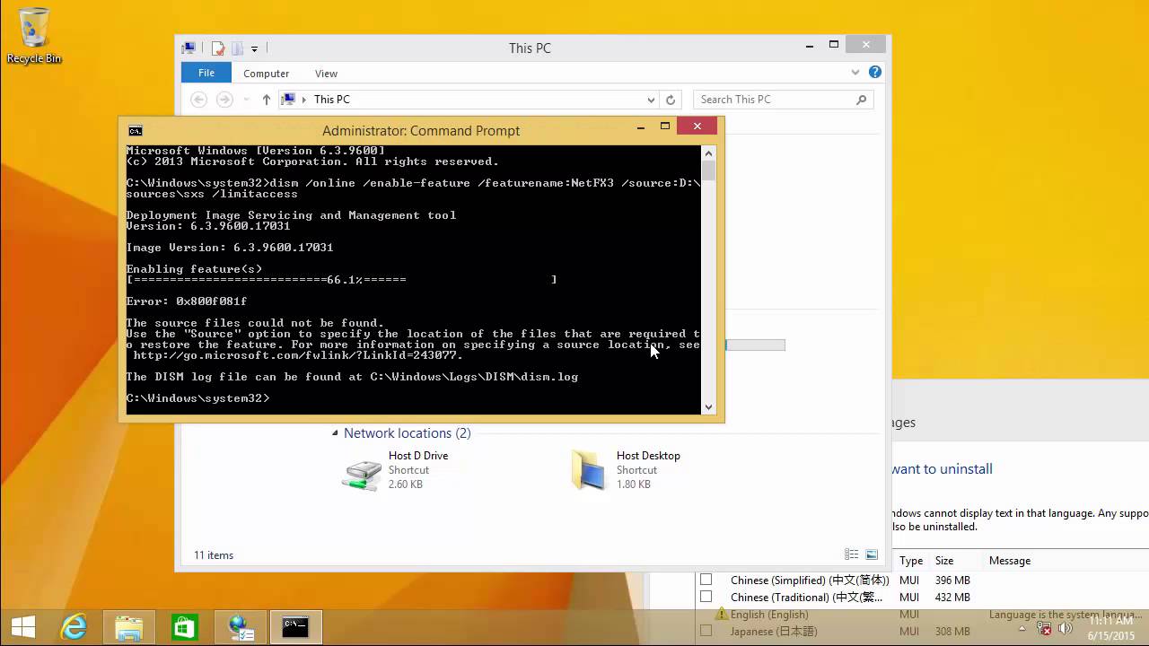Open Windows Store from taskbar

tap(185, 627)
